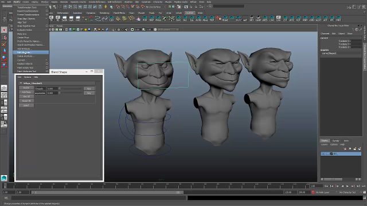The width and height of the screenshot is (367, 206).
Task: Step forward one frame
Action: click(x=353, y=186)
